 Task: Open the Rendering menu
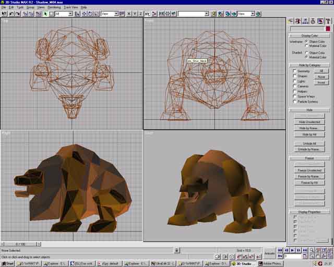(x=54, y=7)
